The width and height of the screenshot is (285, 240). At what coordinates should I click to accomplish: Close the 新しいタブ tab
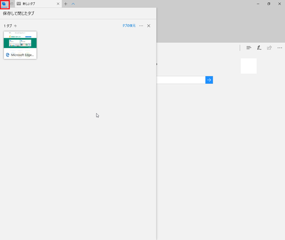coord(58,4)
